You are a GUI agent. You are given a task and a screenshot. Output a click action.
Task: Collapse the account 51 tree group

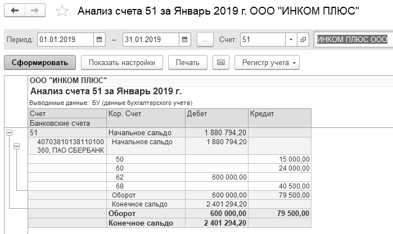click(x=9, y=132)
